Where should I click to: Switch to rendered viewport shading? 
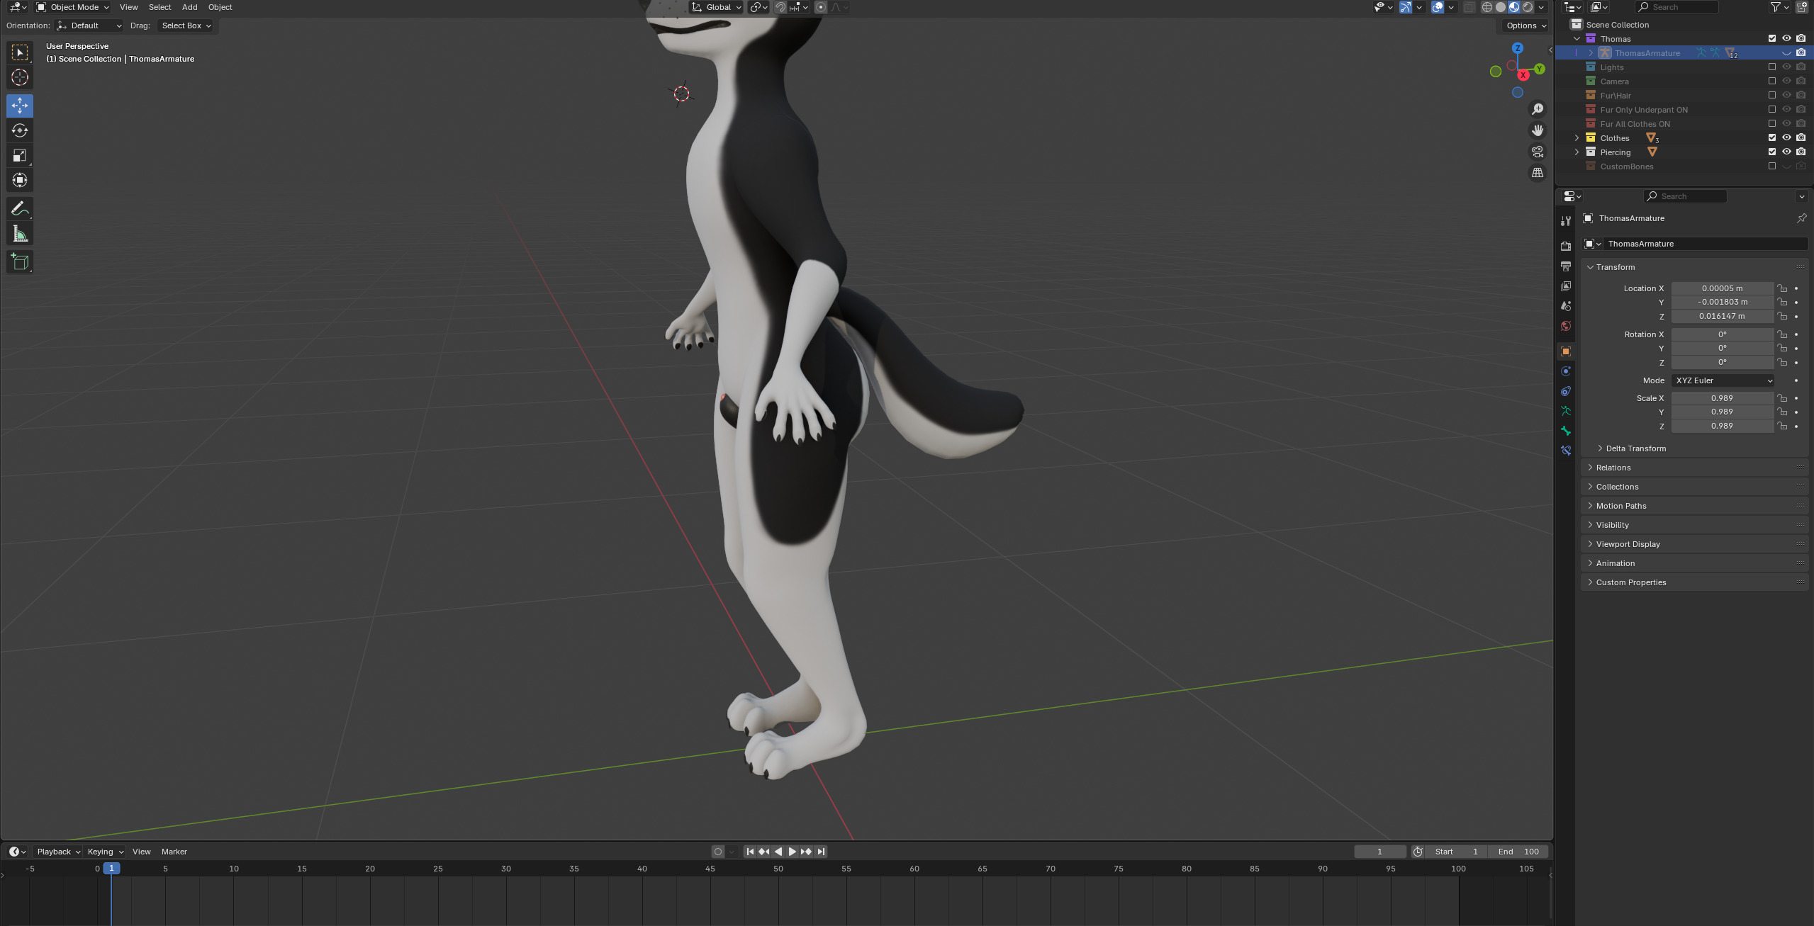pyautogui.click(x=1528, y=7)
